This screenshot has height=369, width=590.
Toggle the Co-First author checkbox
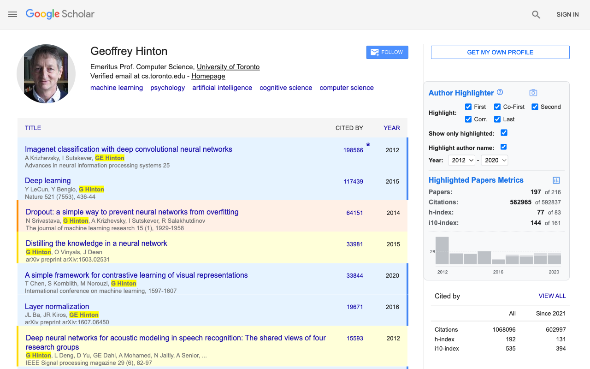(x=497, y=107)
